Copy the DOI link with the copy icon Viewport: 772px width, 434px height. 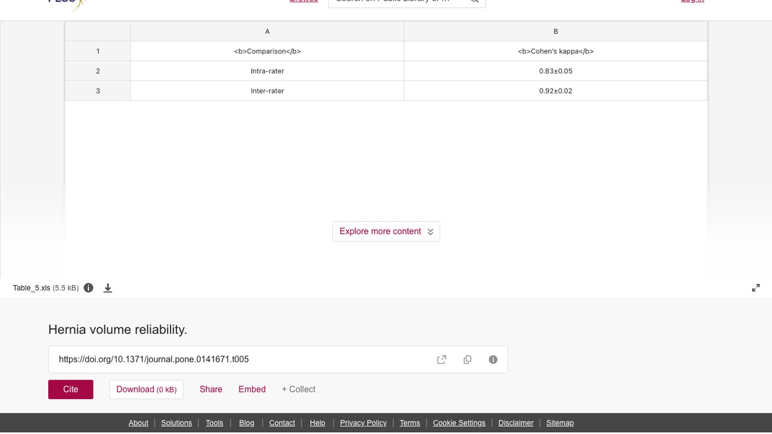pos(467,359)
